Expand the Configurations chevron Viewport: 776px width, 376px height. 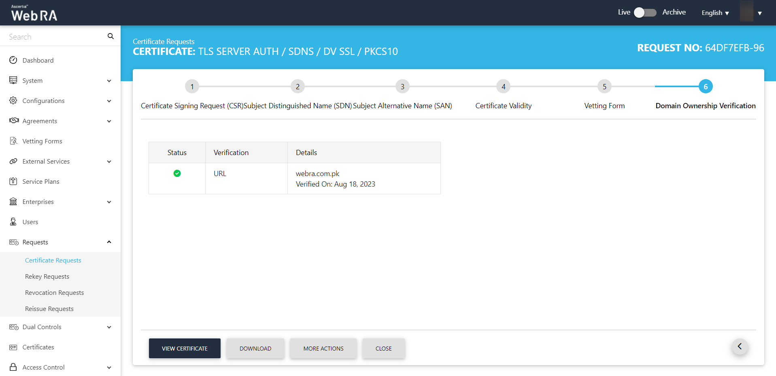[x=109, y=101]
